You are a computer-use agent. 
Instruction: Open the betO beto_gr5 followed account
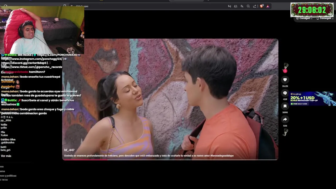(6, 149)
